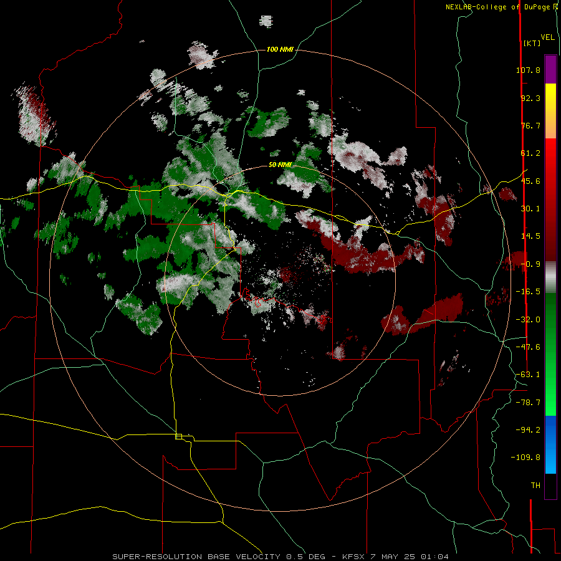The image size is (561, 561).
Task: Click the bright green segment of the color bar
Action: coord(550,386)
